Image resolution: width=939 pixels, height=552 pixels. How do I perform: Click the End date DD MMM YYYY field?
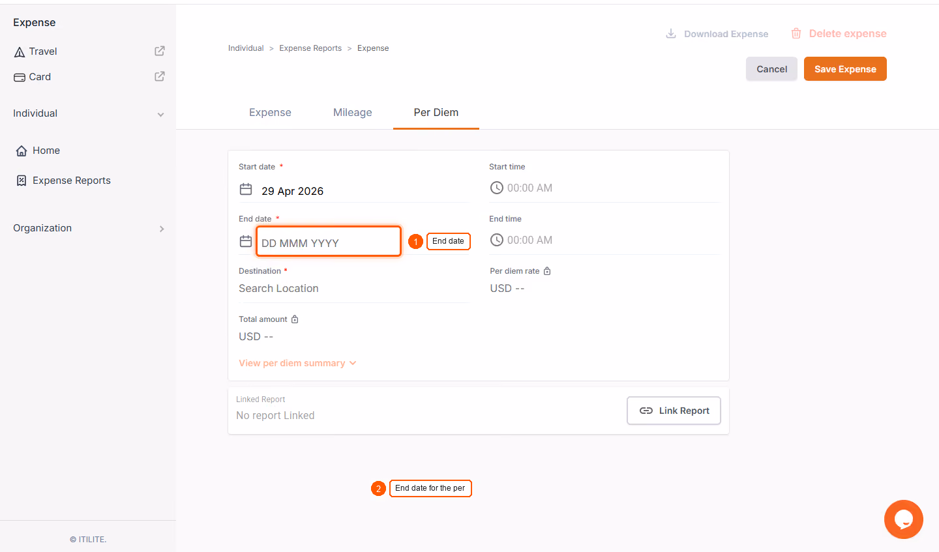329,241
